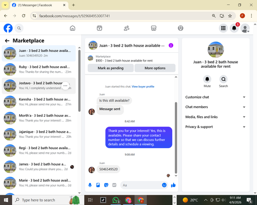Open the account profile avatar menu
Viewport: 257px width, 205px height.
point(245,28)
